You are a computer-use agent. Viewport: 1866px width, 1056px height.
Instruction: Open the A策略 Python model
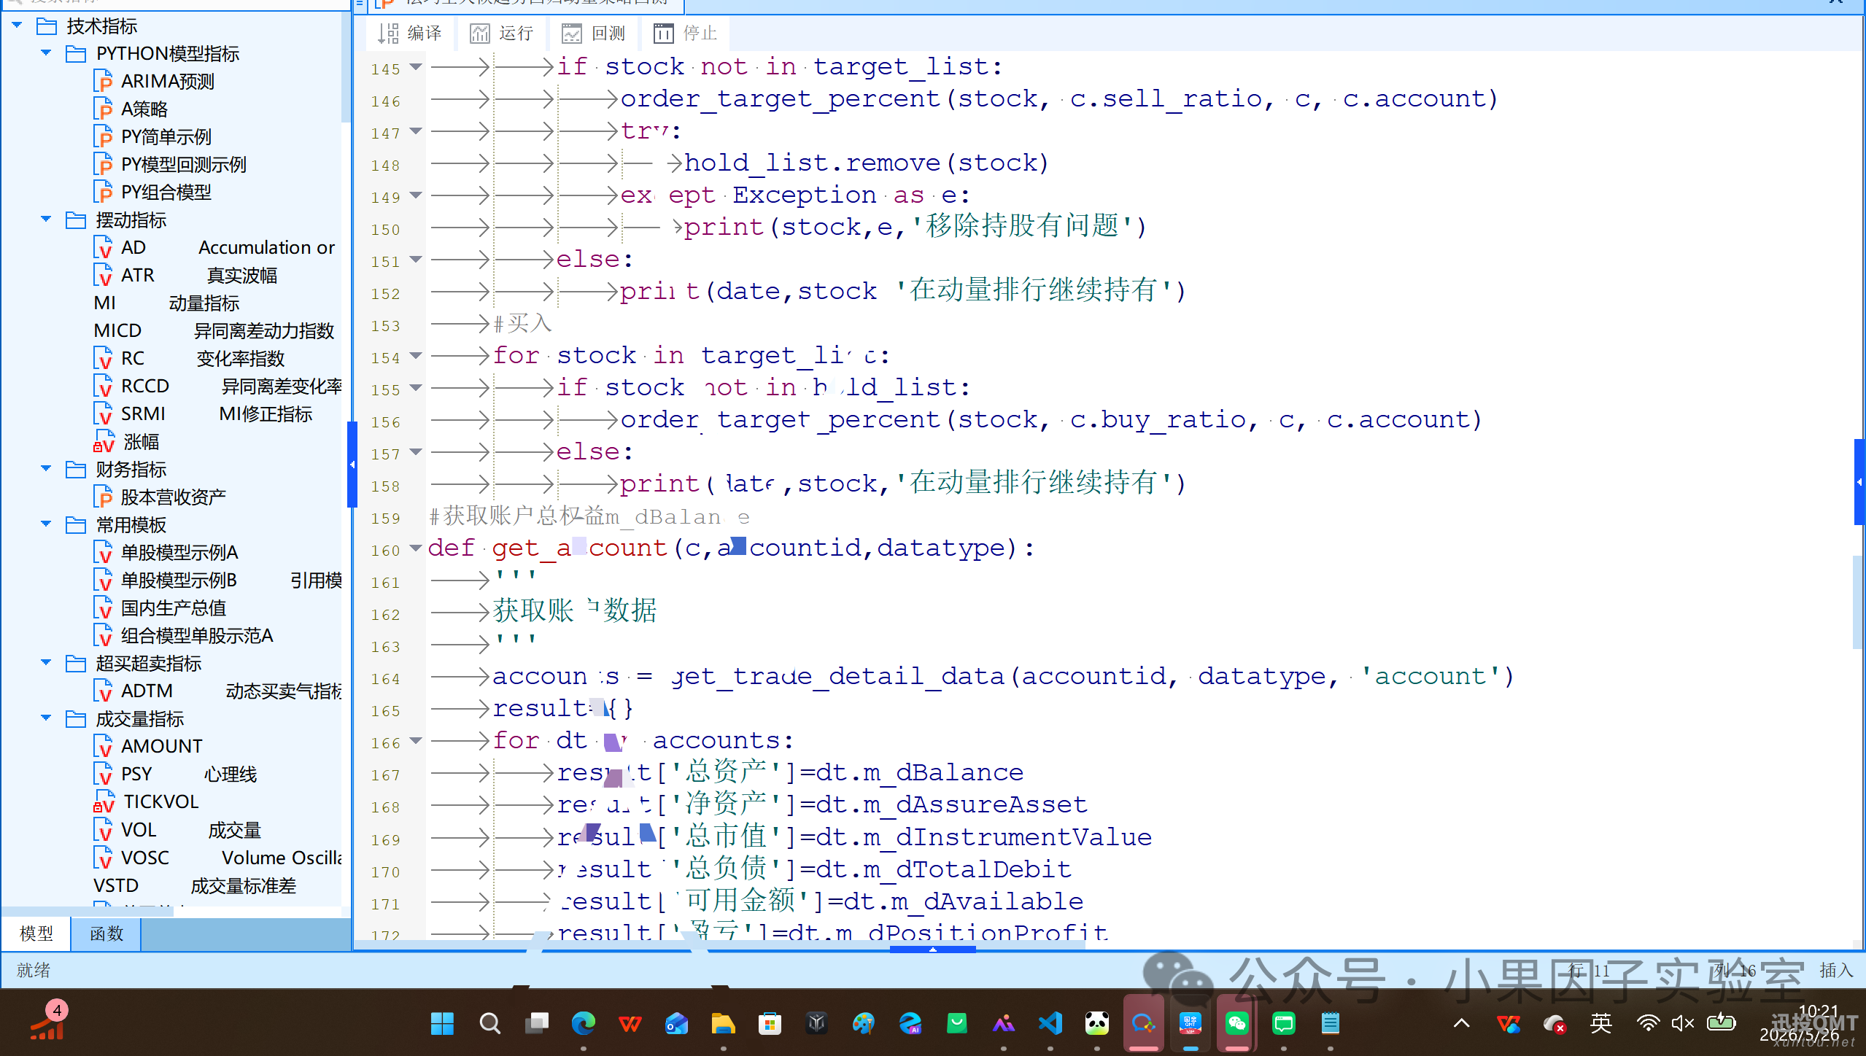point(131,109)
